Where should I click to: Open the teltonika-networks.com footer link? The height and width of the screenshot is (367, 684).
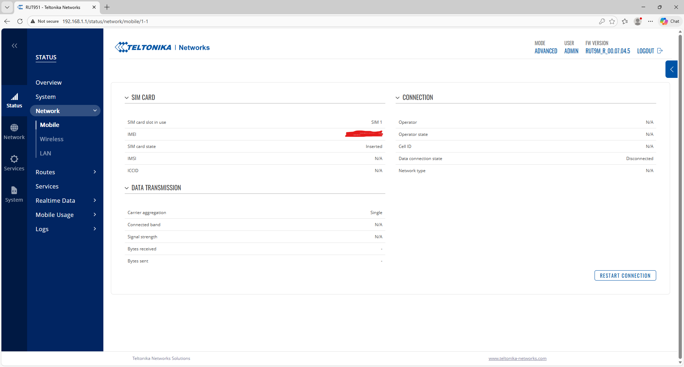click(x=517, y=358)
